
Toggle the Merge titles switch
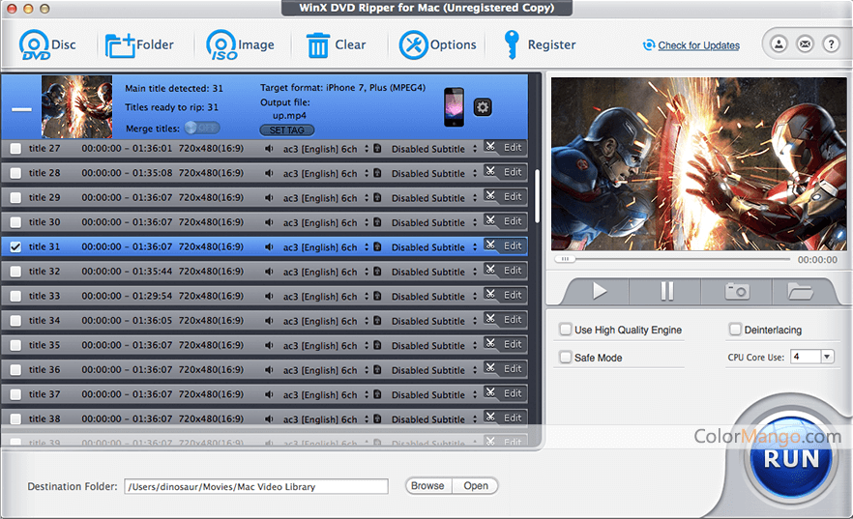[201, 128]
